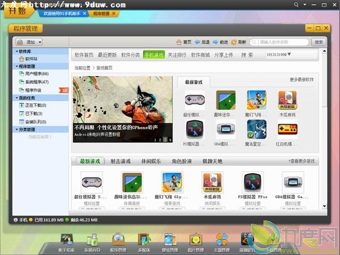Click the 搜索 button beside search box

[x=318, y=42]
